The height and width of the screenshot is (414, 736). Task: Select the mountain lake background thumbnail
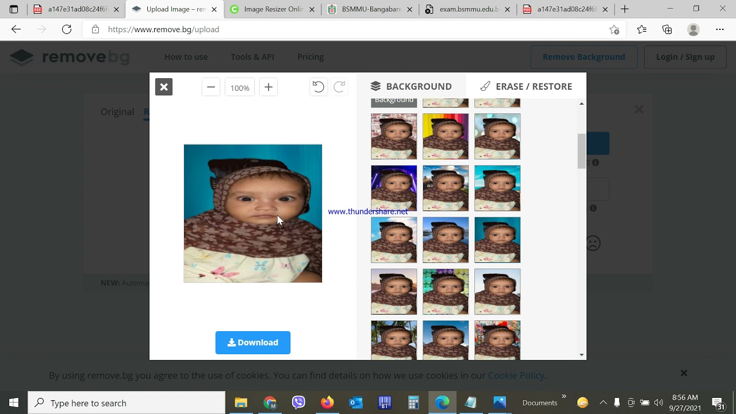(x=446, y=240)
